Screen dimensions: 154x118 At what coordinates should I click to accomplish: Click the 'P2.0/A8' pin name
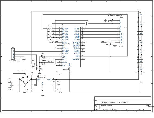tap(77, 28)
